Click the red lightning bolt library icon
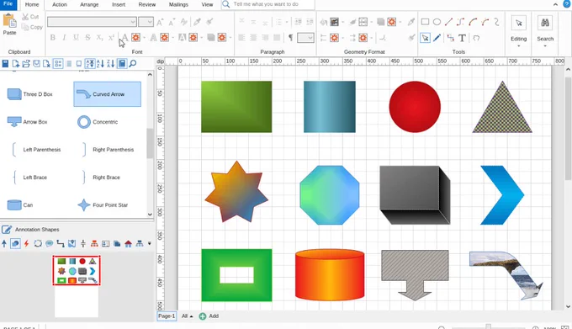The image size is (572, 329). 26,243
